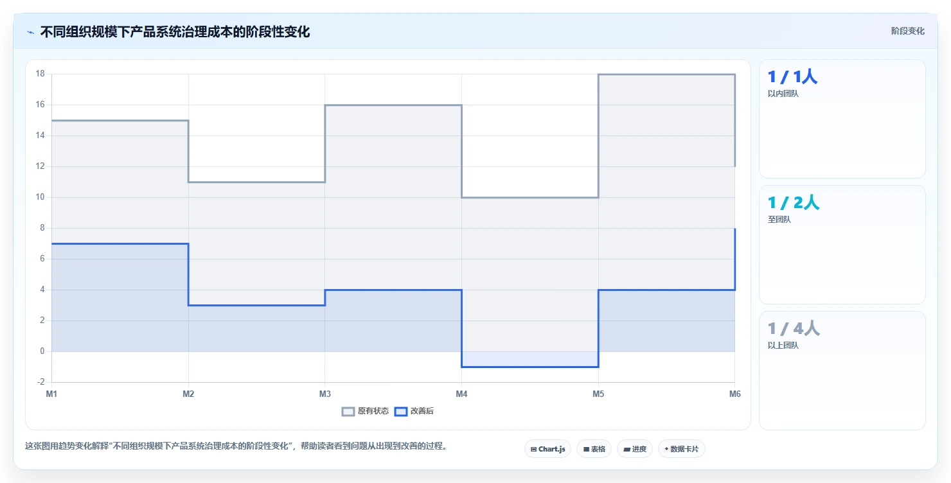
Task: Click the M4 x-axis label
Action: point(461,394)
